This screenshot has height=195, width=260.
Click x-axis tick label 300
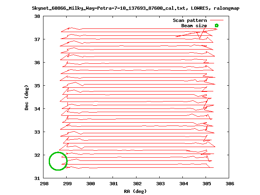coord(91,184)
